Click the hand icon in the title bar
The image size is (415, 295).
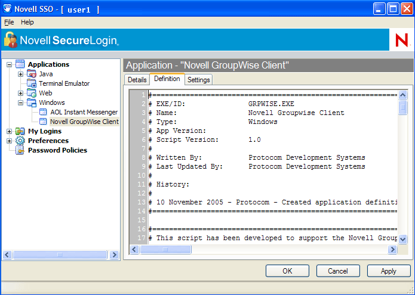click(7, 8)
